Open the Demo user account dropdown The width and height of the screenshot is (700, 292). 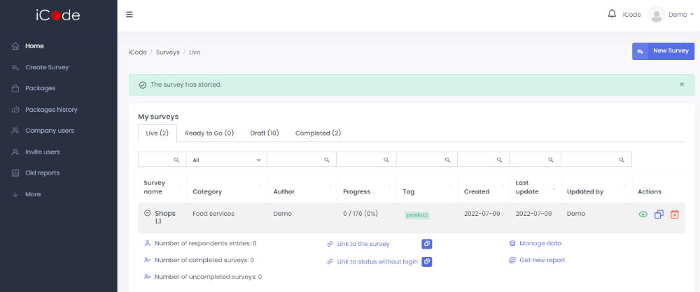pyautogui.click(x=666, y=15)
